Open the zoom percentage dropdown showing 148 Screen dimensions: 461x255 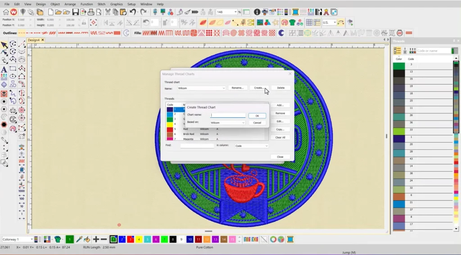(x=235, y=12)
